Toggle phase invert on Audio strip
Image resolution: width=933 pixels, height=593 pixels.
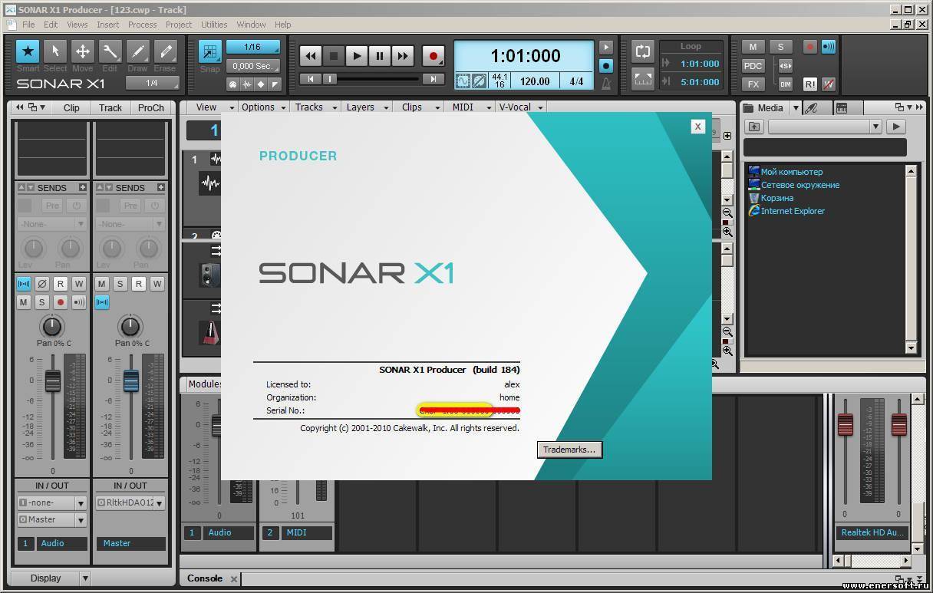(42, 284)
